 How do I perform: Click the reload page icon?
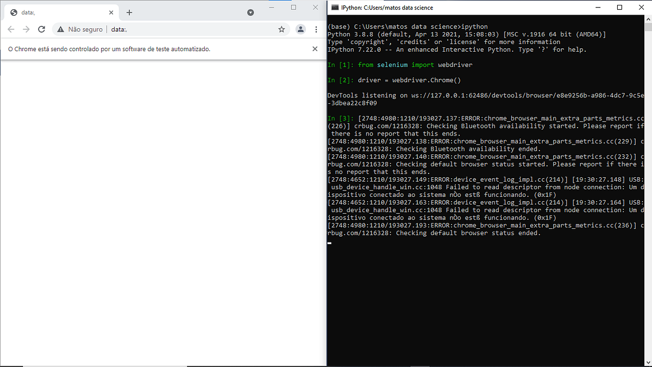41,29
